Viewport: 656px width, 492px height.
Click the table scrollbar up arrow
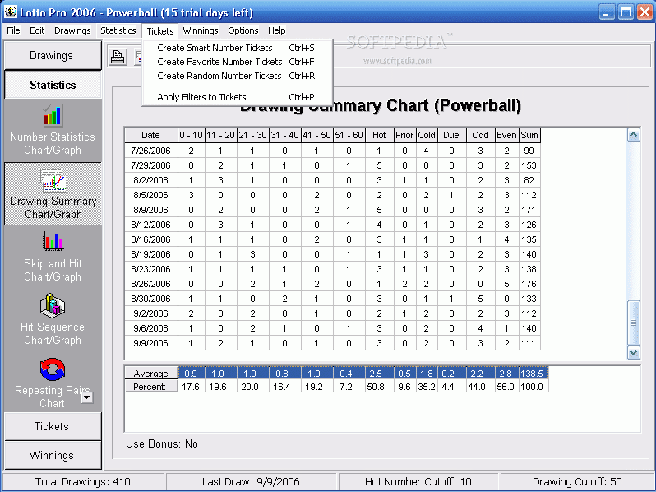point(634,135)
